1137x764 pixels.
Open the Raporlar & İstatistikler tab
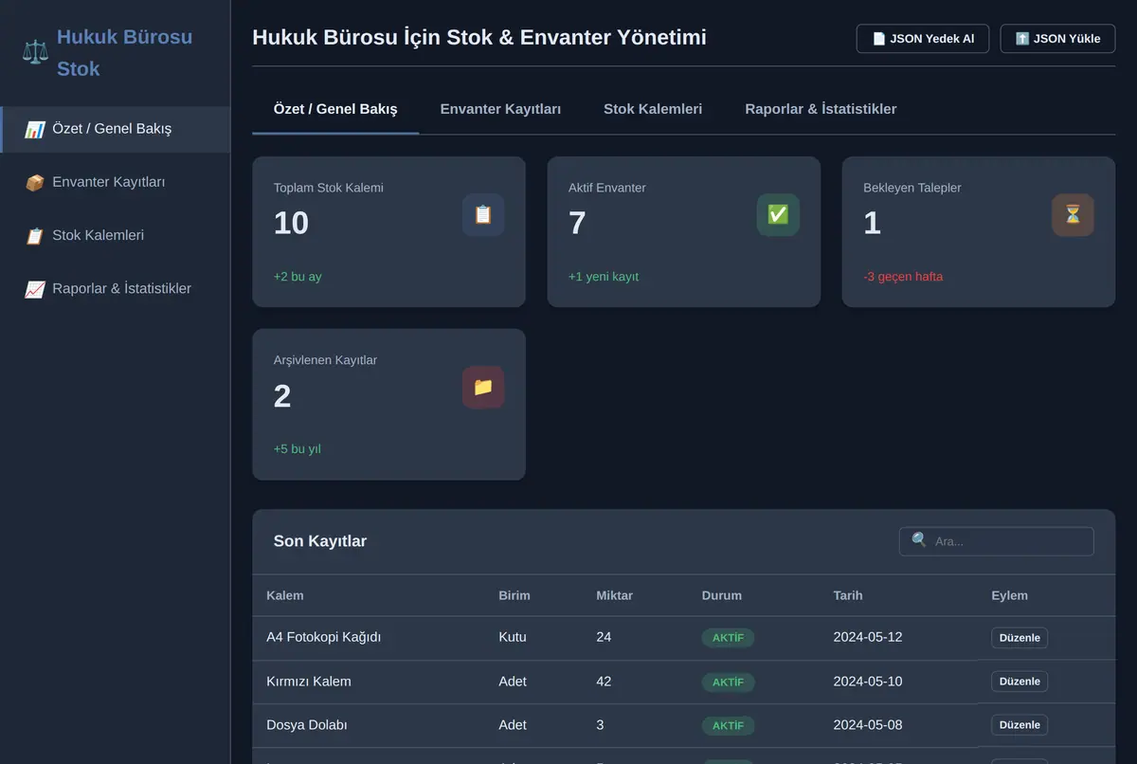(x=821, y=109)
